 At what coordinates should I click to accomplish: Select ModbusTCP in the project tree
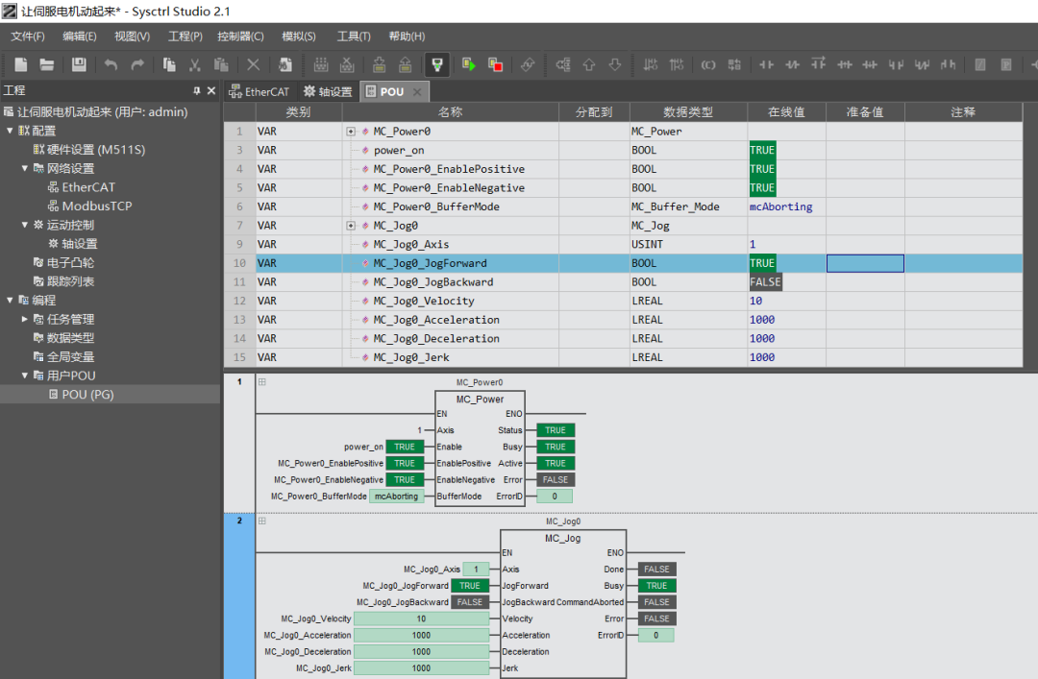tap(96, 206)
